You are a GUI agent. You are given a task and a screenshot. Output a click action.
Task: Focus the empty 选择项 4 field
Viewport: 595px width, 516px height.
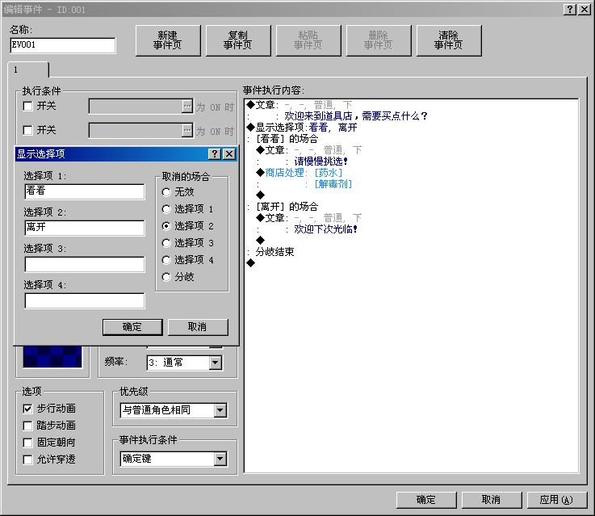tap(84, 300)
